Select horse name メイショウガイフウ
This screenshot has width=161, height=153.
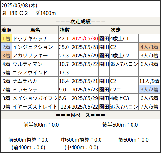[35, 98]
